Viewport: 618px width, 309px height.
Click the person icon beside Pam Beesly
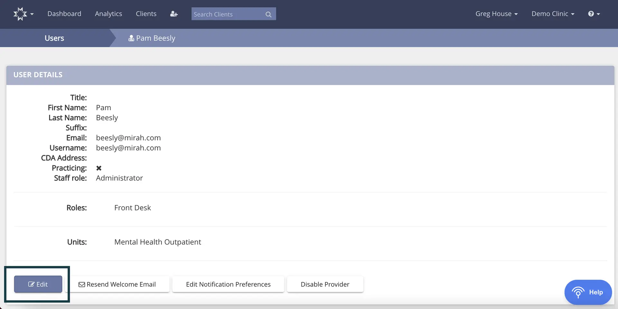pos(131,38)
